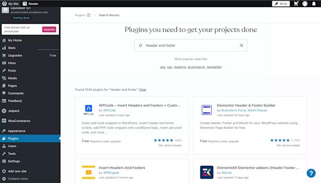Open Reader in the top bar
The width and height of the screenshot is (321, 183).
pos(31,4)
